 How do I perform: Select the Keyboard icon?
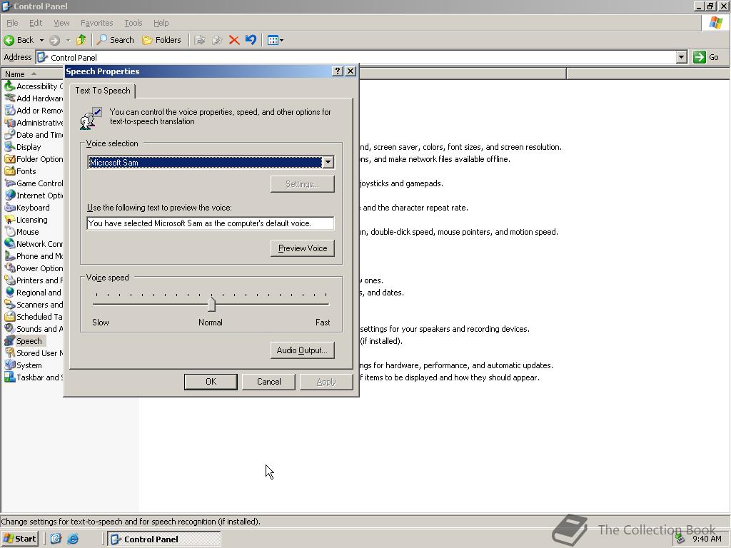[9, 208]
